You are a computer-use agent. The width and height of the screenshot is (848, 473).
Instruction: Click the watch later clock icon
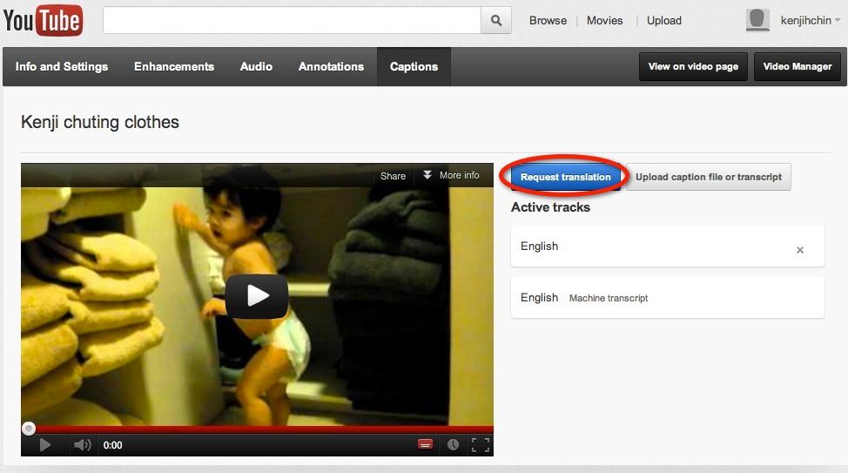(453, 444)
